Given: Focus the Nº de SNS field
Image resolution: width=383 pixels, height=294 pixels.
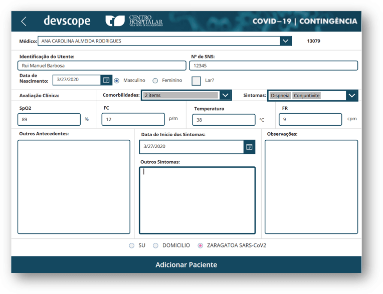Looking at the screenshot, I should coord(273,66).
